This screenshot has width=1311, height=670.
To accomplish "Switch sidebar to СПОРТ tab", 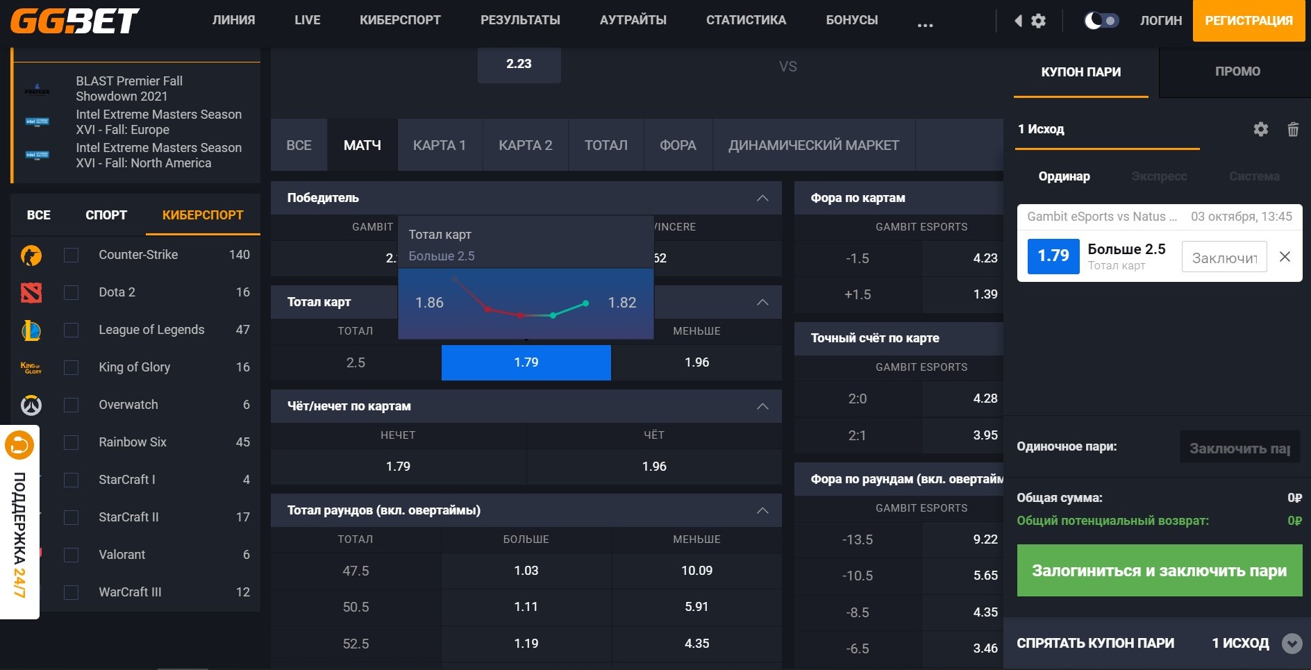I will click(x=106, y=215).
